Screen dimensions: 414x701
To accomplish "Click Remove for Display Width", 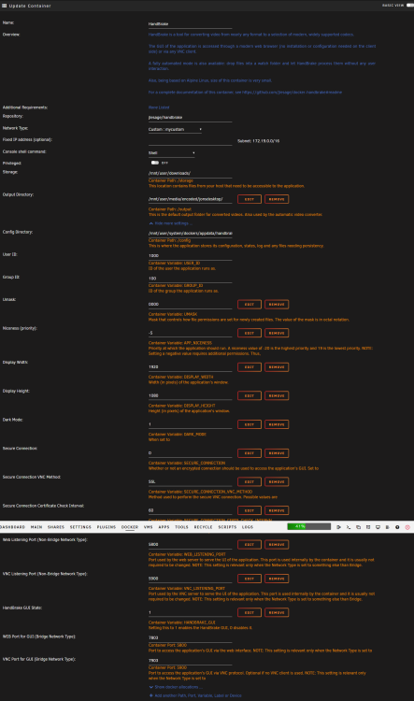I will (277, 367).
